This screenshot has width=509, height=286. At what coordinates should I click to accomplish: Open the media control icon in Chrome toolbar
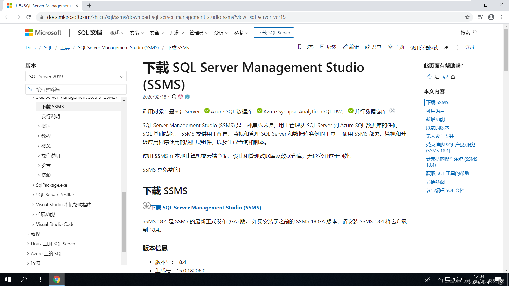point(480,17)
